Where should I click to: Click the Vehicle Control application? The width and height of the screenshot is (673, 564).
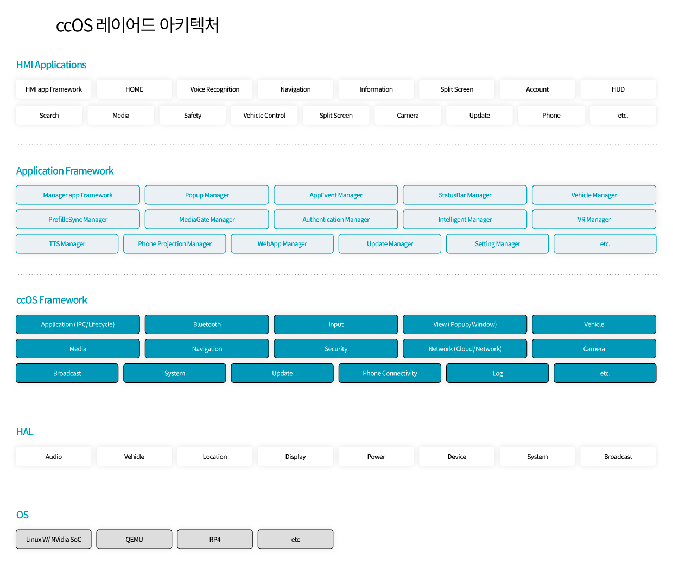(264, 115)
